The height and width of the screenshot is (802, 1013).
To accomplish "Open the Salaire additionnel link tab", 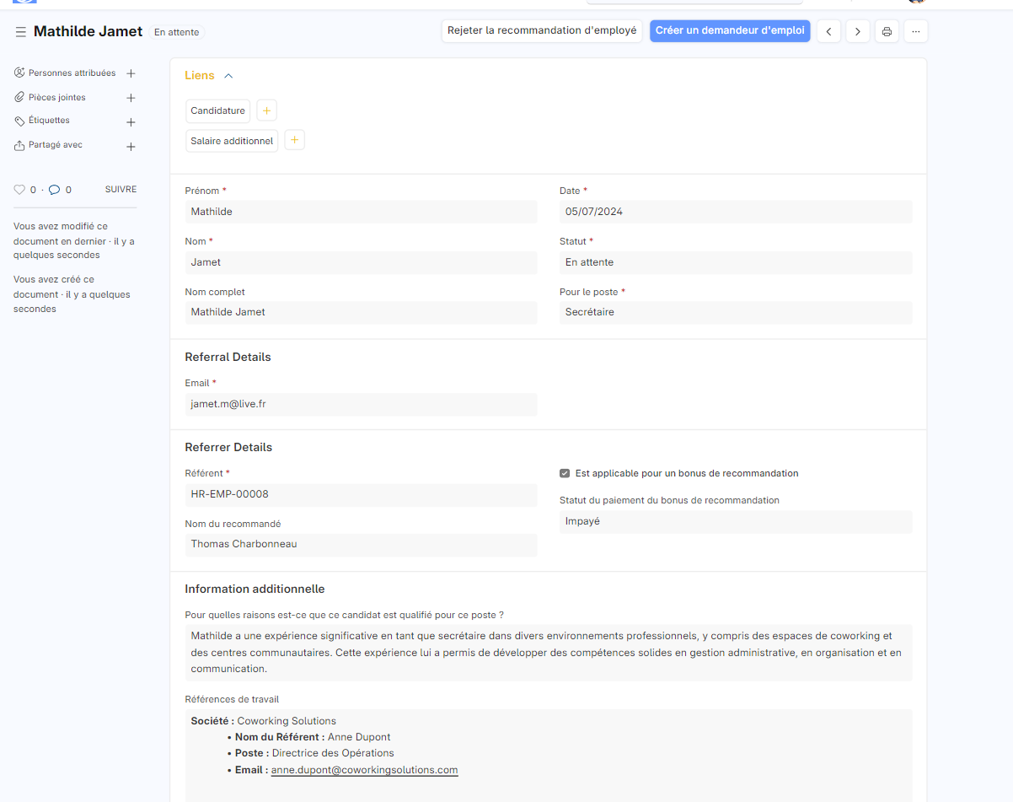I will click(x=231, y=140).
